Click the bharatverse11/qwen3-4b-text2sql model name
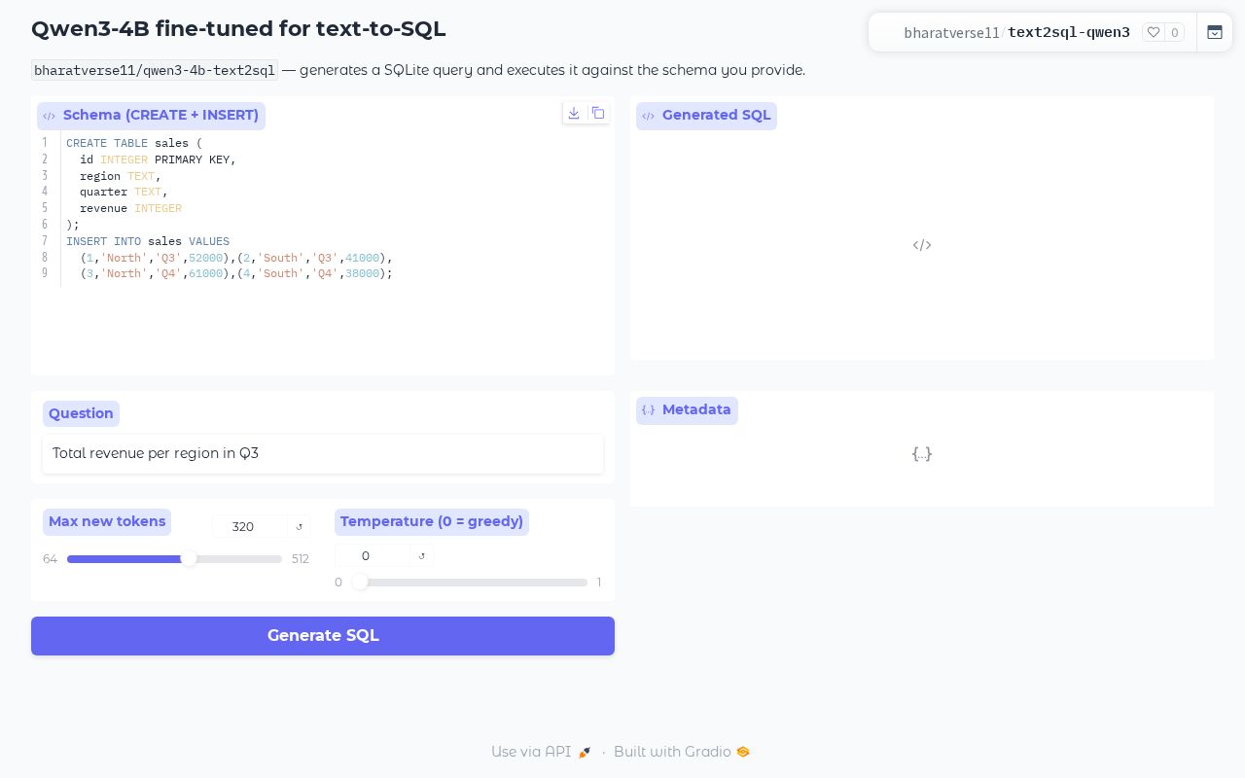This screenshot has width=1245, height=778. click(x=155, y=70)
